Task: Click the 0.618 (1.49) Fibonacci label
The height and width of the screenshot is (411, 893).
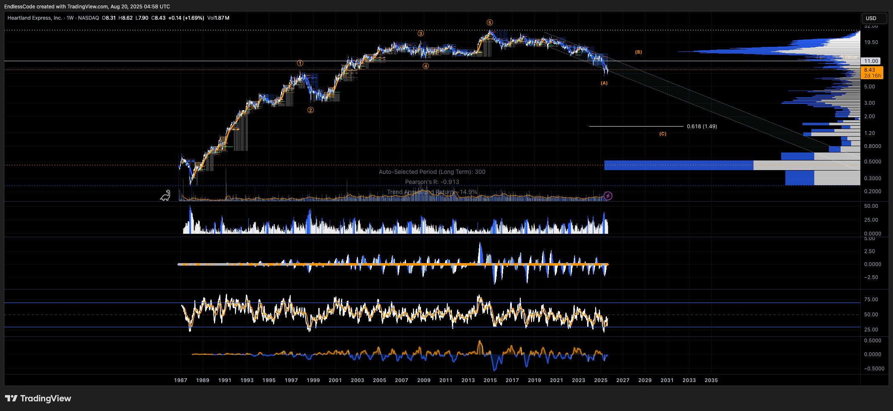Action: (x=702, y=127)
